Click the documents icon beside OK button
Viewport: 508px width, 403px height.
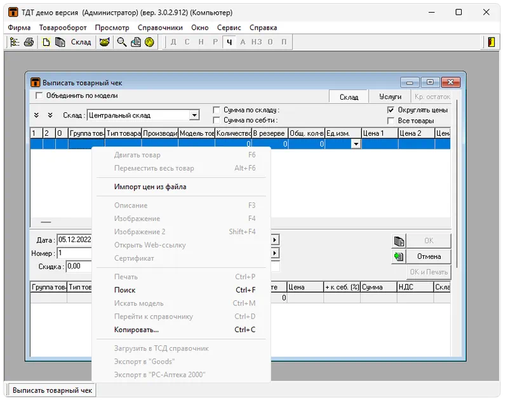399,241
